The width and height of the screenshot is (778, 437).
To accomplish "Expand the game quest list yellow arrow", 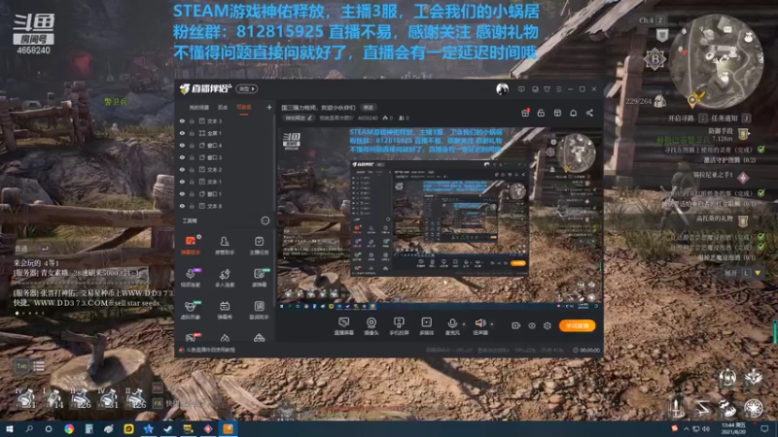I will point(758,273).
